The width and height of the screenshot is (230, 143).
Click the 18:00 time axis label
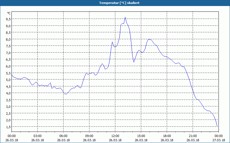point(167,136)
